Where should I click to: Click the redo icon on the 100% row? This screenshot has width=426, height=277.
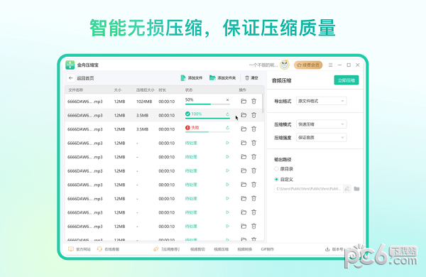(227, 114)
